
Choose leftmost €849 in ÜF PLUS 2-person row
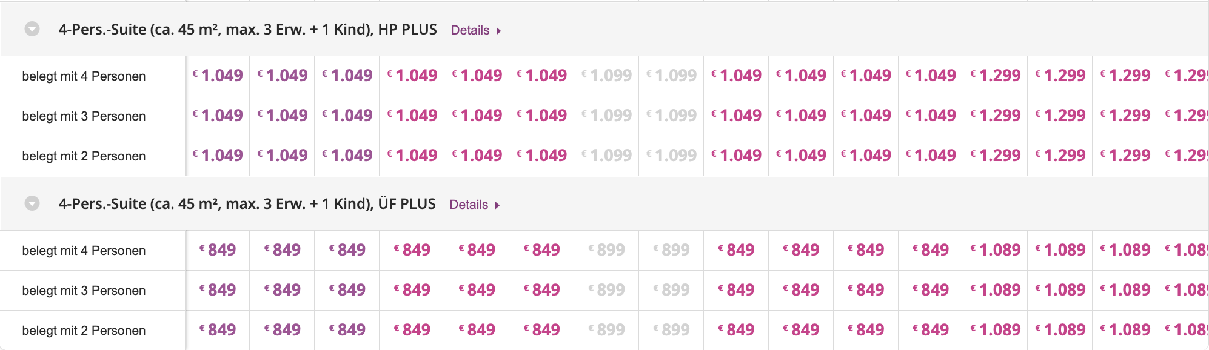pos(218,330)
